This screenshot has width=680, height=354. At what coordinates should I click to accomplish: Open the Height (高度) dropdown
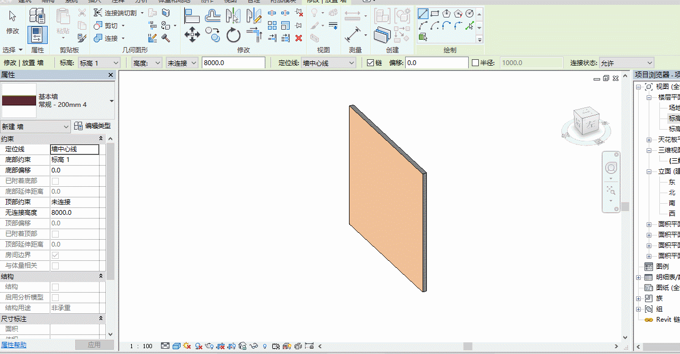tap(147, 63)
